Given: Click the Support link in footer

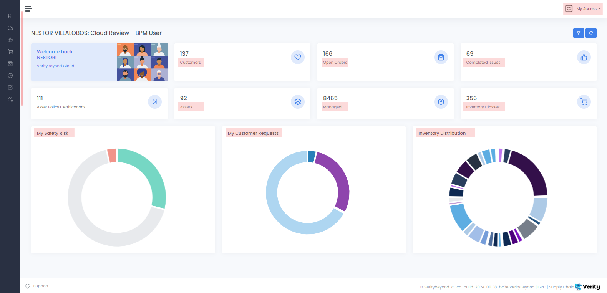Looking at the screenshot, I should click(x=41, y=286).
